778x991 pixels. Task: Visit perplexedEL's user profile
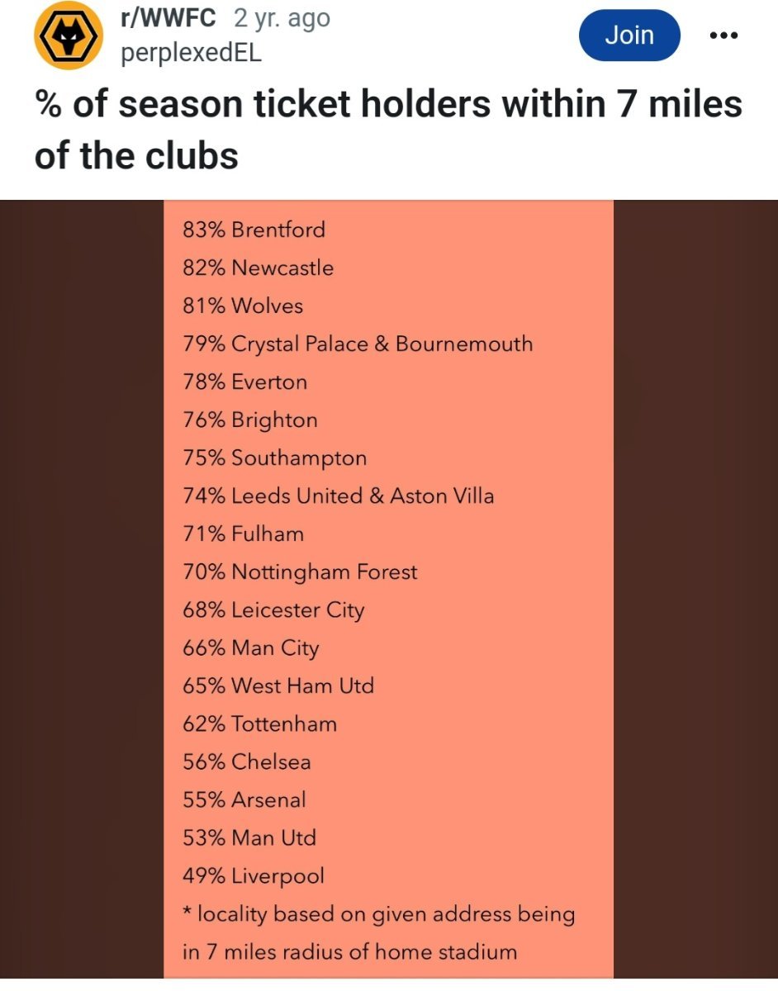tap(191, 54)
